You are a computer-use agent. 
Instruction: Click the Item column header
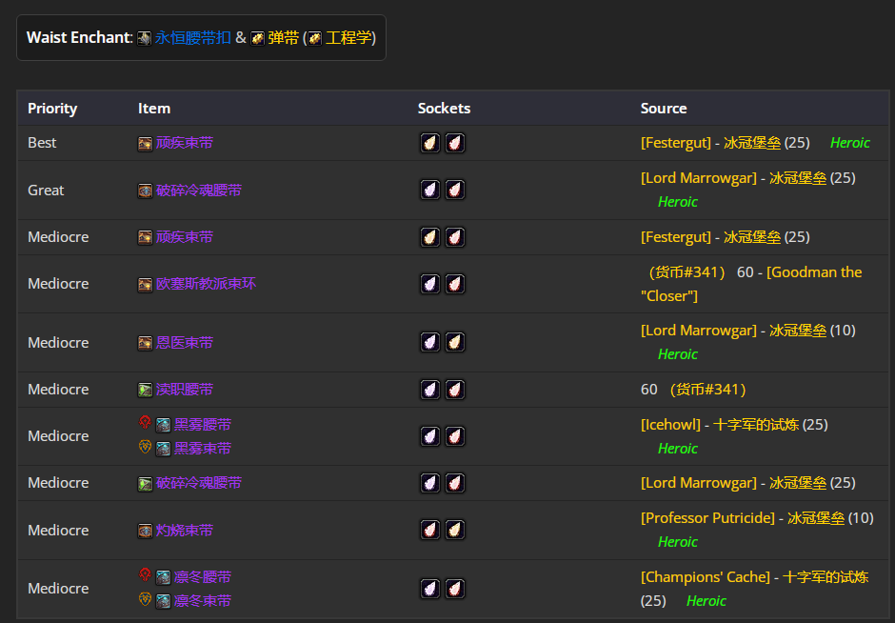pyautogui.click(x=154, y=109)
